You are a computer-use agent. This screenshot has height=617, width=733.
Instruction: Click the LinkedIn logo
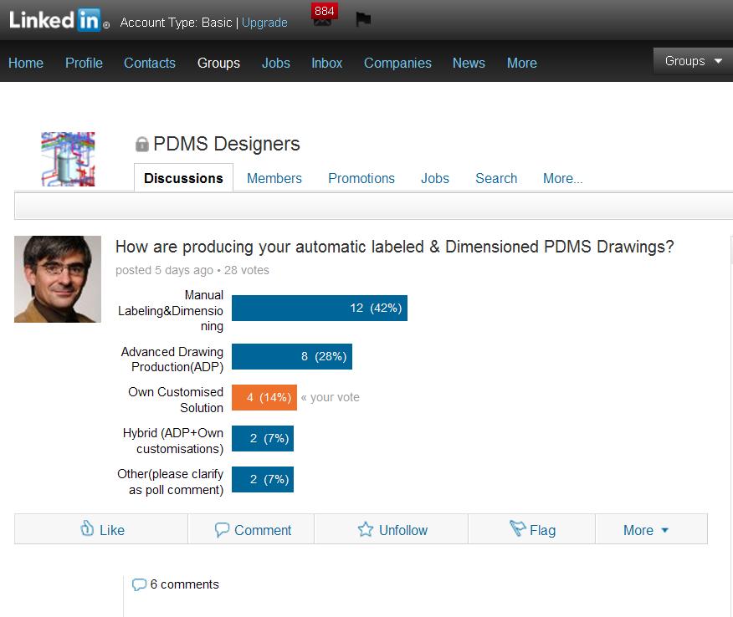(x=59, y=20)
